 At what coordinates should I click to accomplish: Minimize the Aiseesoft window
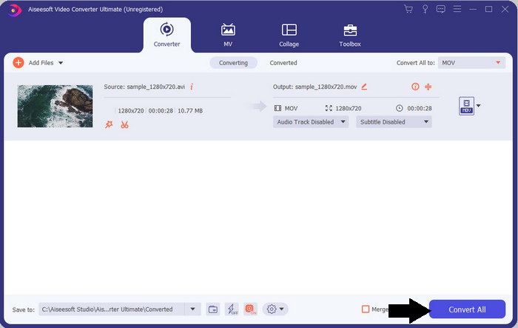(473, 10)
